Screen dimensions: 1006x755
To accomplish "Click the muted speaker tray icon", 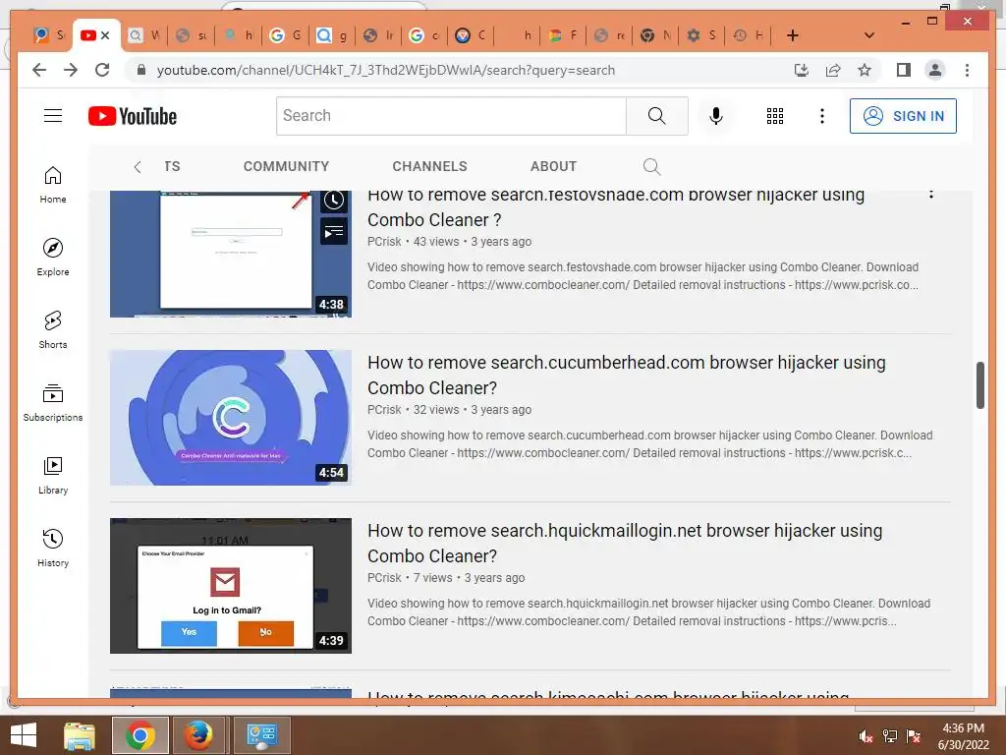I will (x=866, y=736).
